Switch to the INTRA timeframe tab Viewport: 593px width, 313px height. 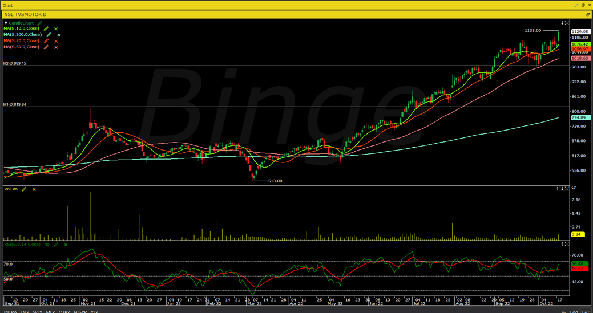[10, 311]
